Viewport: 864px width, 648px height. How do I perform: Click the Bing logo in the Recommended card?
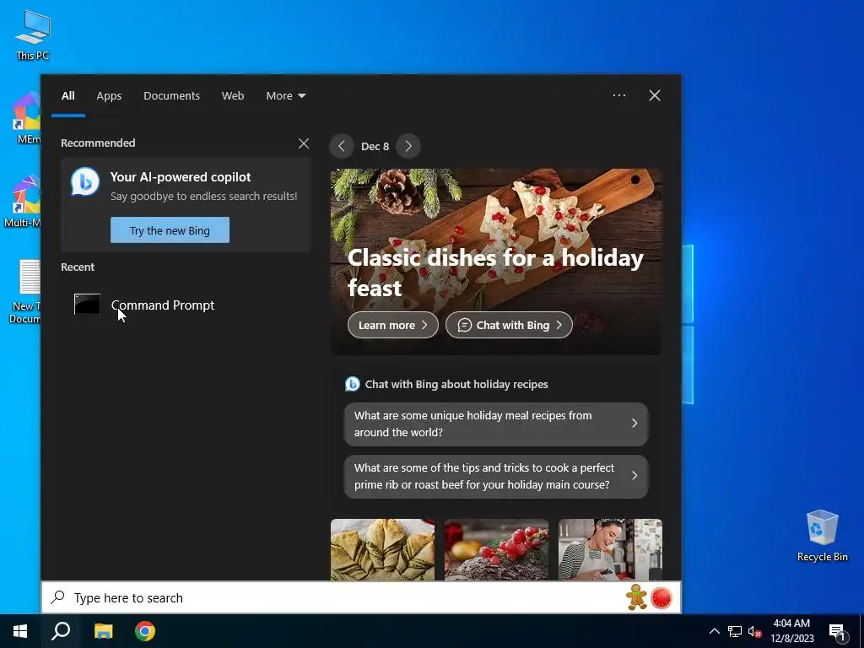[x=85, y=181]
